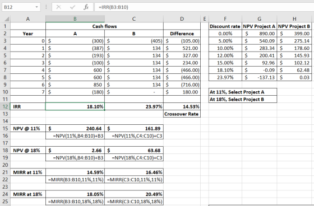This screenshot has height=206, width=314.
Task: Open the Insert Function fx button
Action: click(86, 7)
